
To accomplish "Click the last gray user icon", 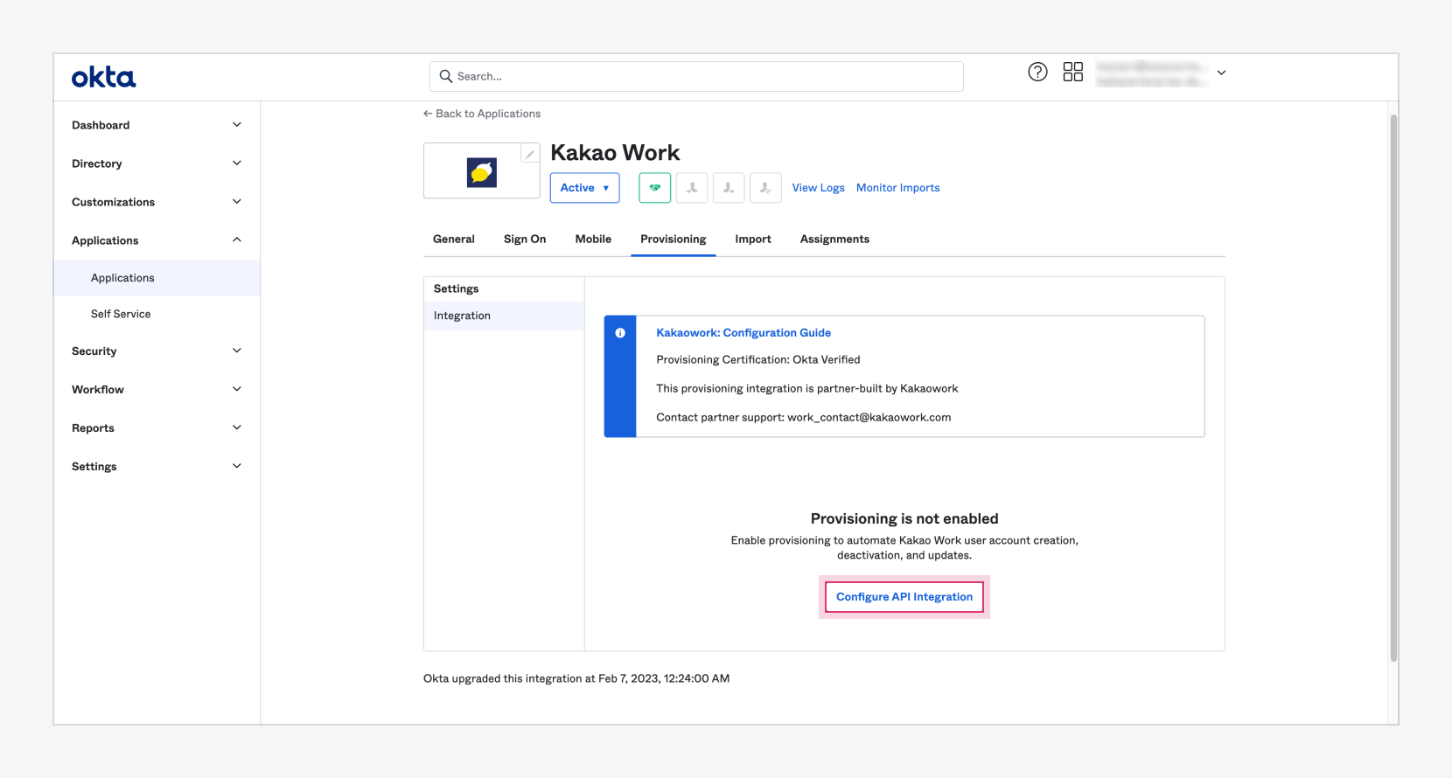I will click(x=765, y=188).
